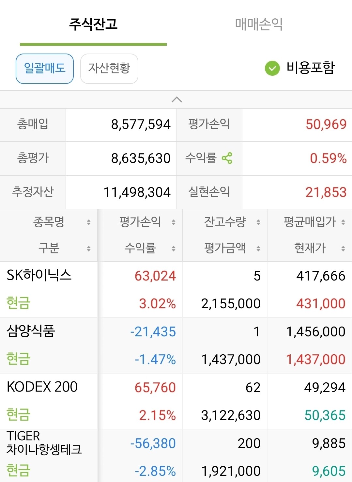
Task: Tap KODEX 200 average price 49,294
Action: coord(325,388)
